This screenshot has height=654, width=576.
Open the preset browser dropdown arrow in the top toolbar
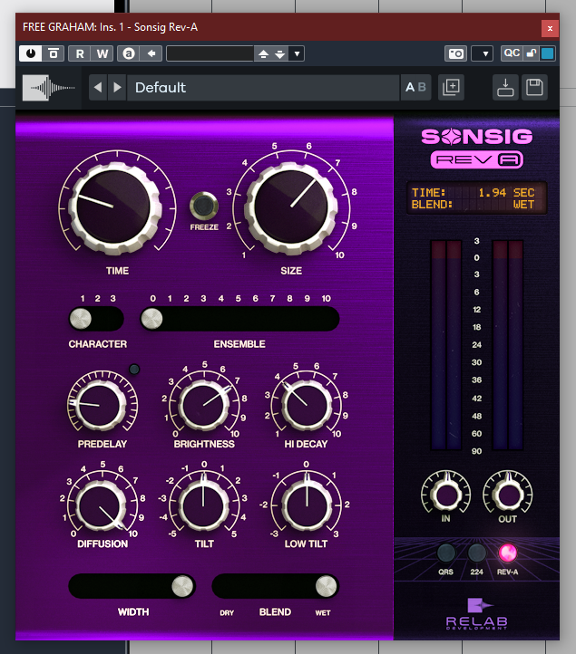point(297,53)
